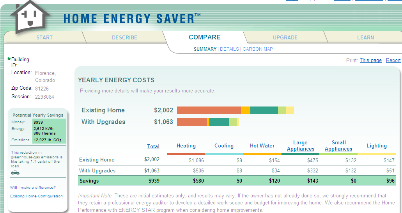The width and height of the screenshot is (402, 213).
Task: Click the green dot beside Building ID
Action: click(x=9, y=59)
